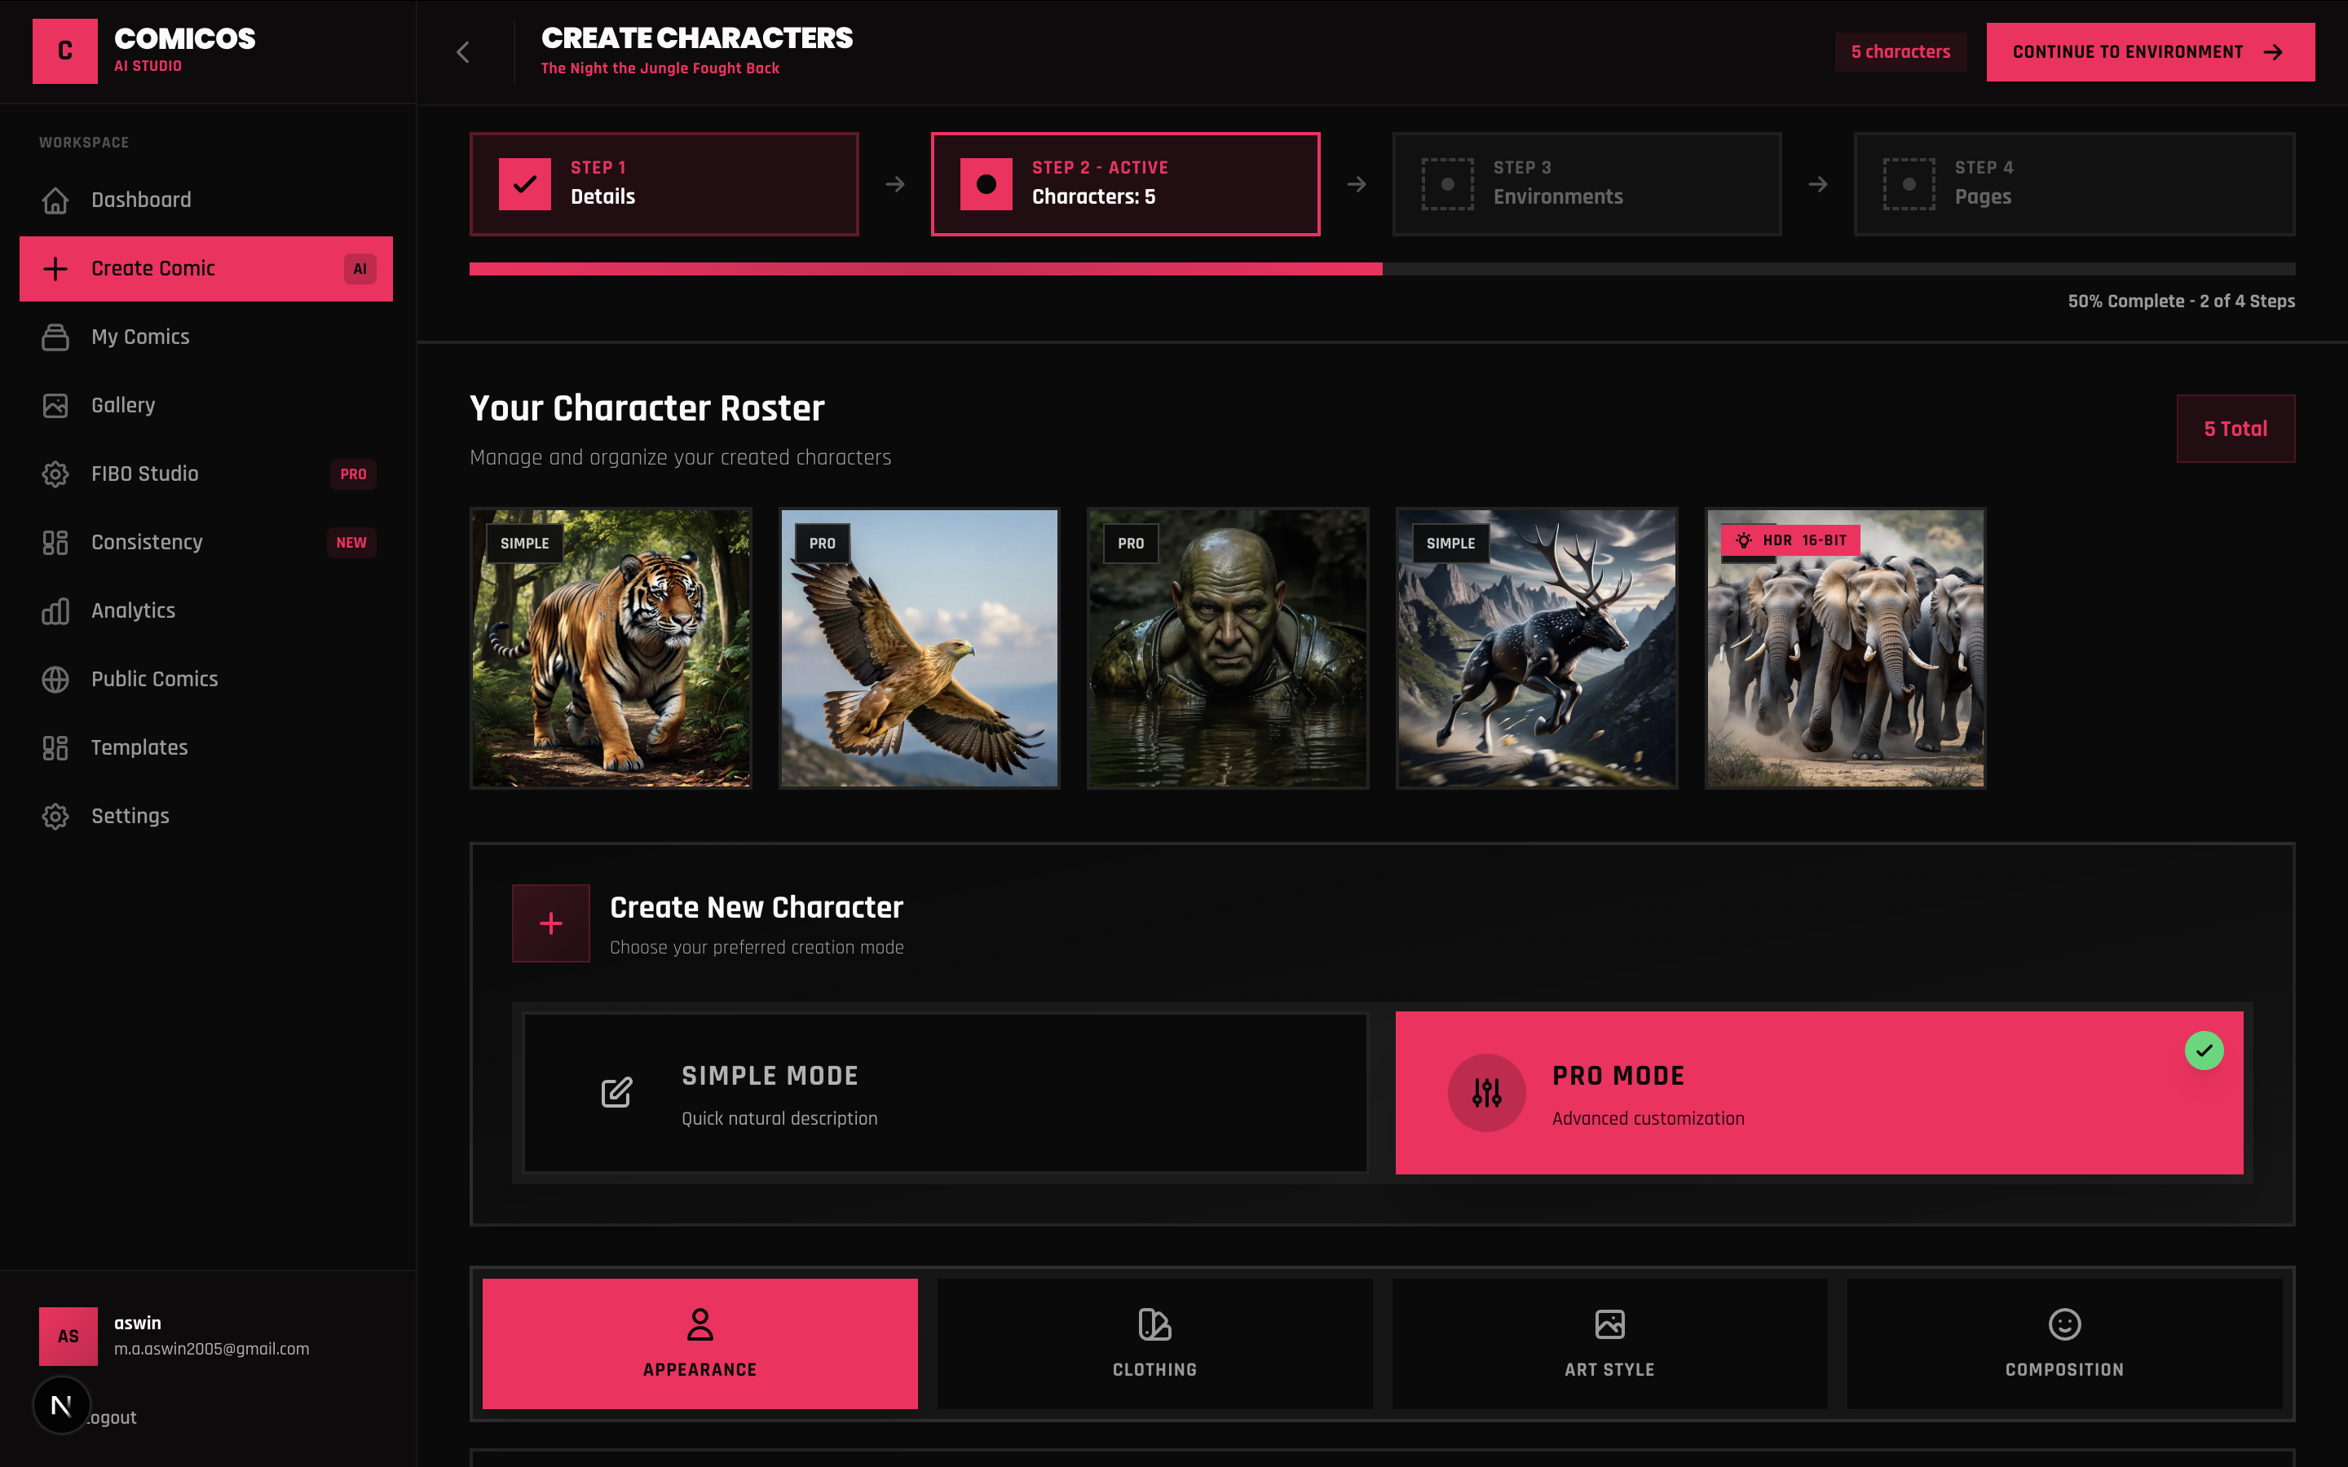Image resolution: width=2348 pixels, height=1467 pixels.
Task: Select Pro Mode creation option
Action: [1818, 1094]
